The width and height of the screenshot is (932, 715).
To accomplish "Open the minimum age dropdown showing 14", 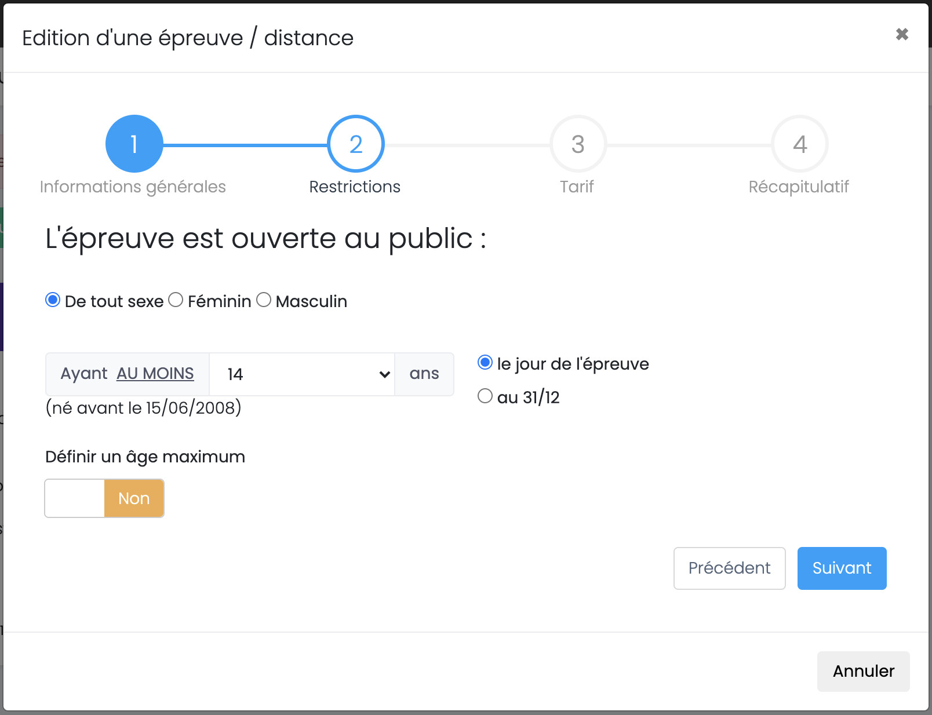I will [x=301, y=374].
